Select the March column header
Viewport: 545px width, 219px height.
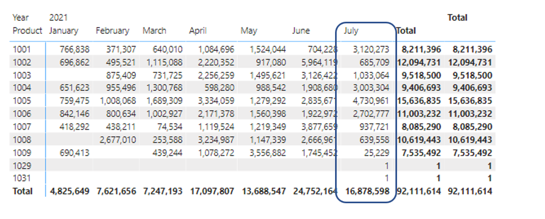154,30
